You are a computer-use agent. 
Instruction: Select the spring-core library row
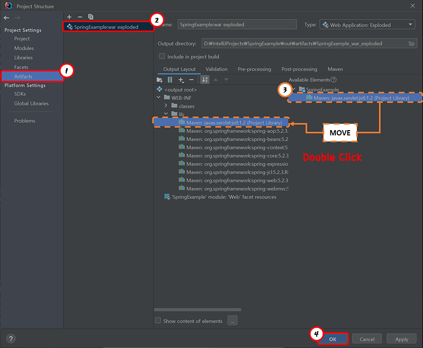[233, 155]
